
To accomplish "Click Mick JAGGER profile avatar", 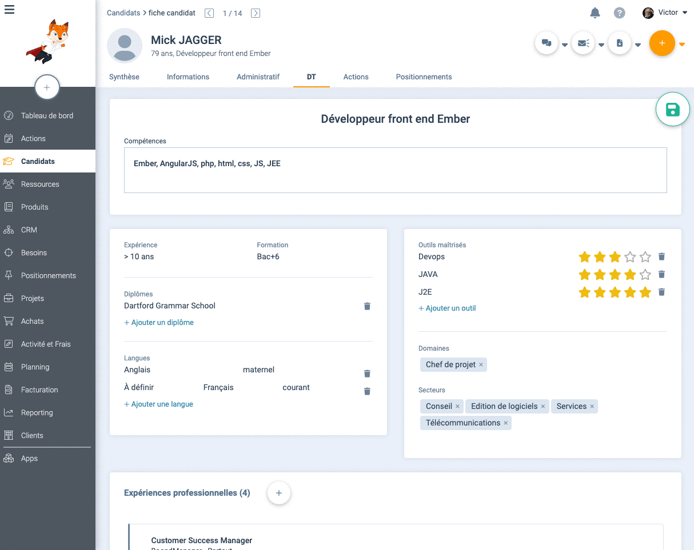I will click(125, 46).
